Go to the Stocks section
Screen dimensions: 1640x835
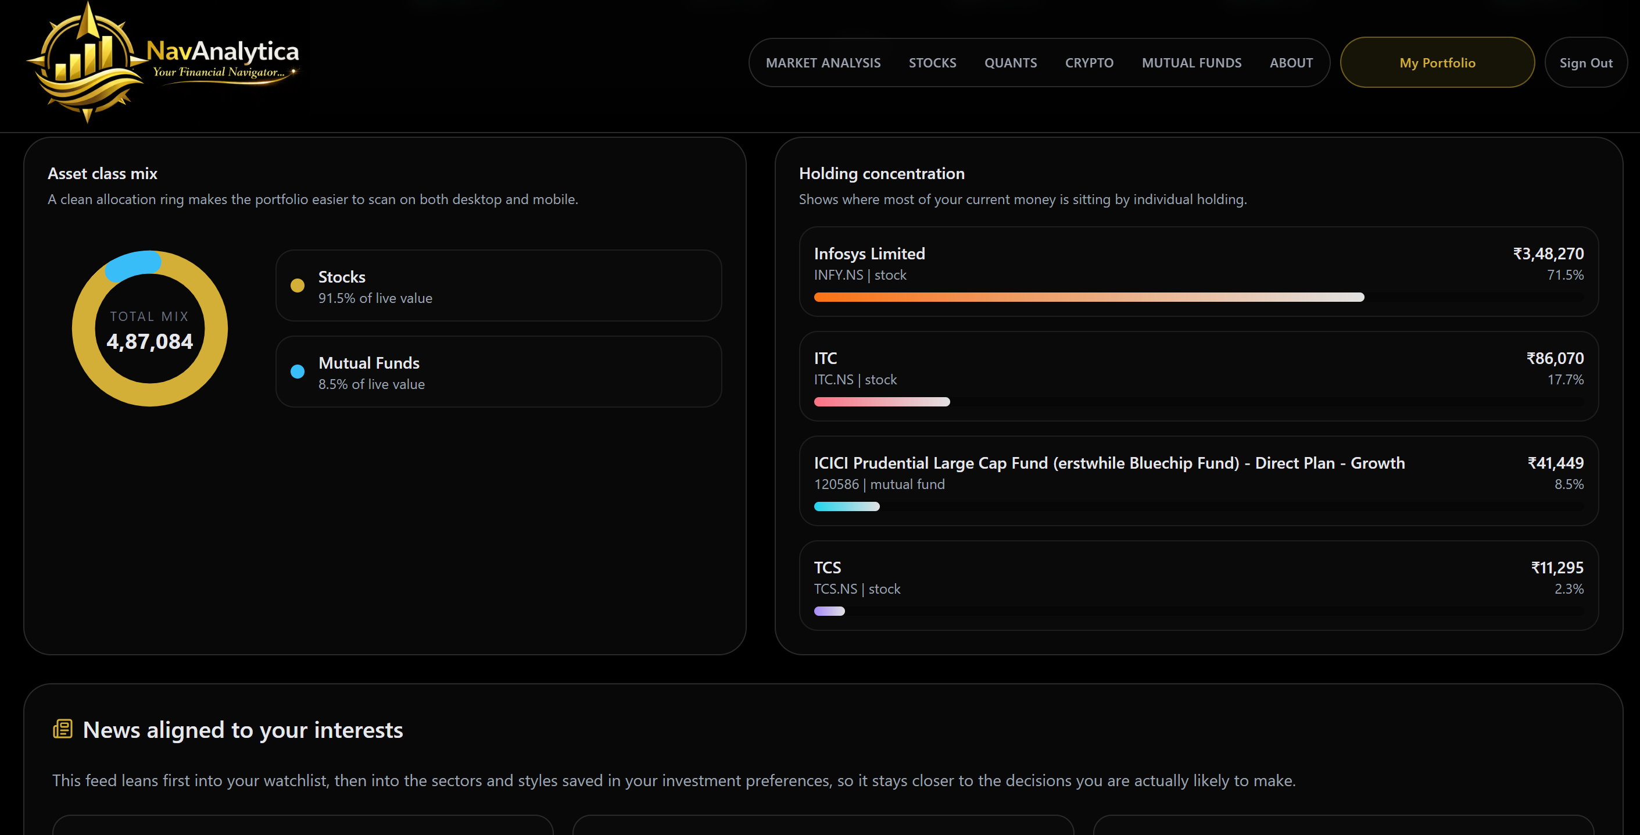point(932,62)
